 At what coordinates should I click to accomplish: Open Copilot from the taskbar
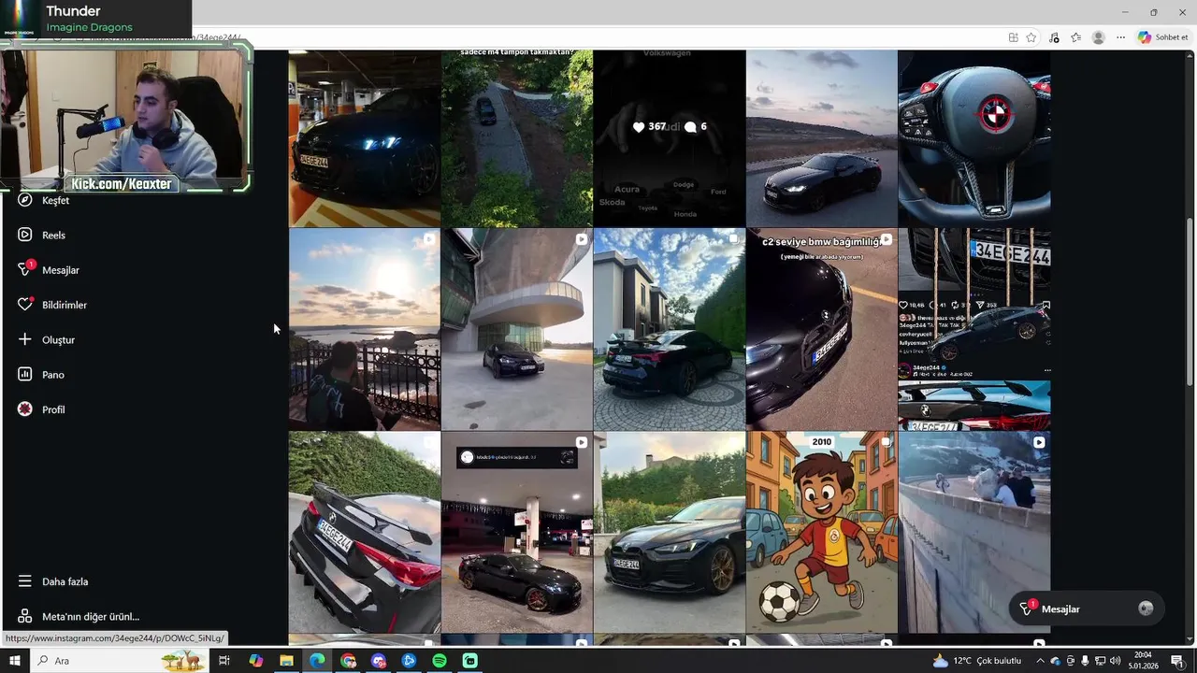255,661
